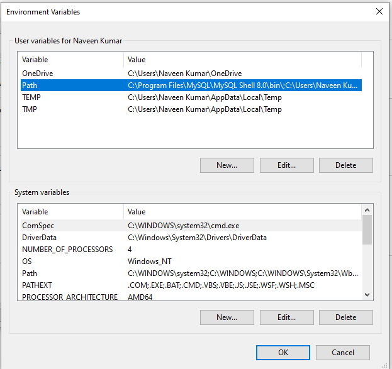Select the TEMP user variable
The width and height of the screenshot is (392, 369).
click(191, 97)
